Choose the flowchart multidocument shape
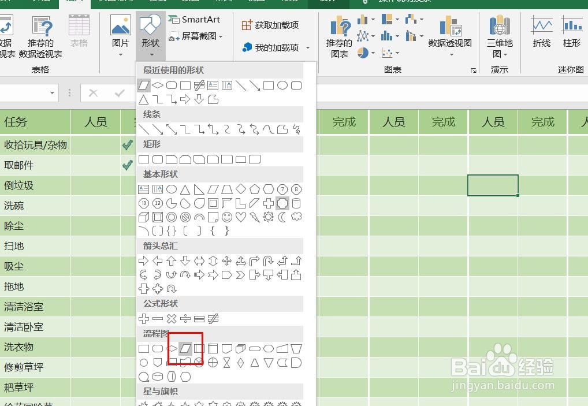 point(241,349)
